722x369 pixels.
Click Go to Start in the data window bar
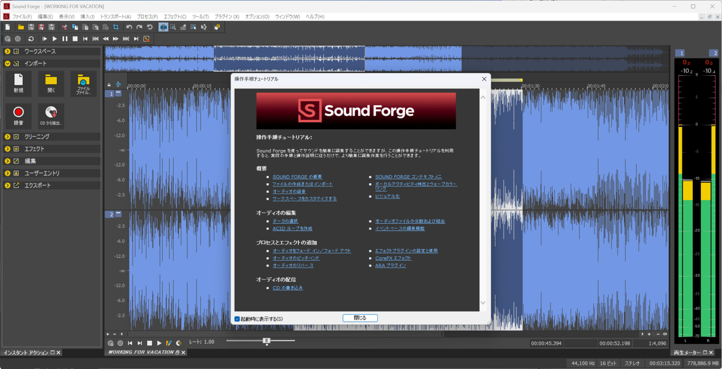130,343
